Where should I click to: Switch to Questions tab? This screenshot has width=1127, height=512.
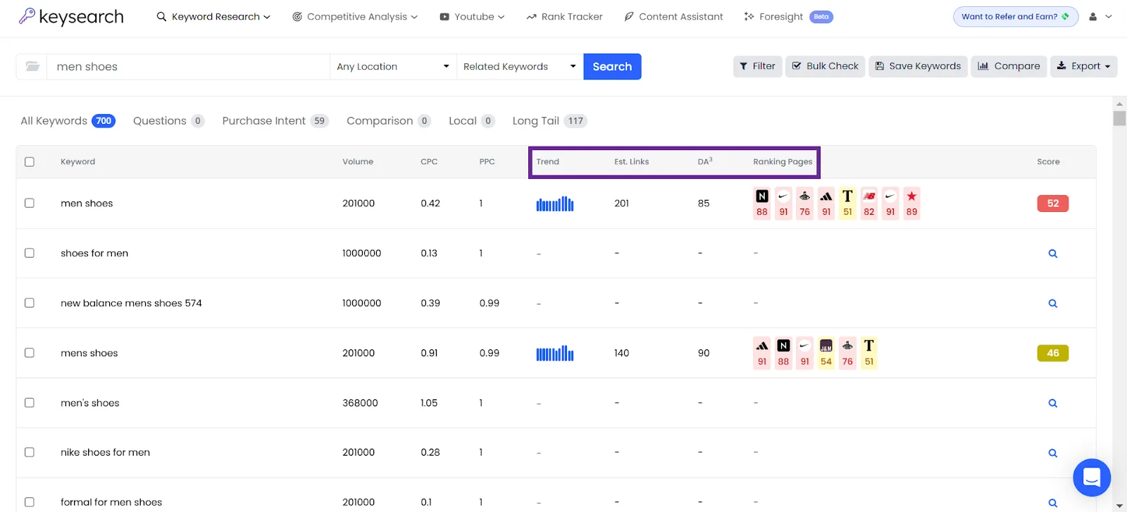(168, 120)
